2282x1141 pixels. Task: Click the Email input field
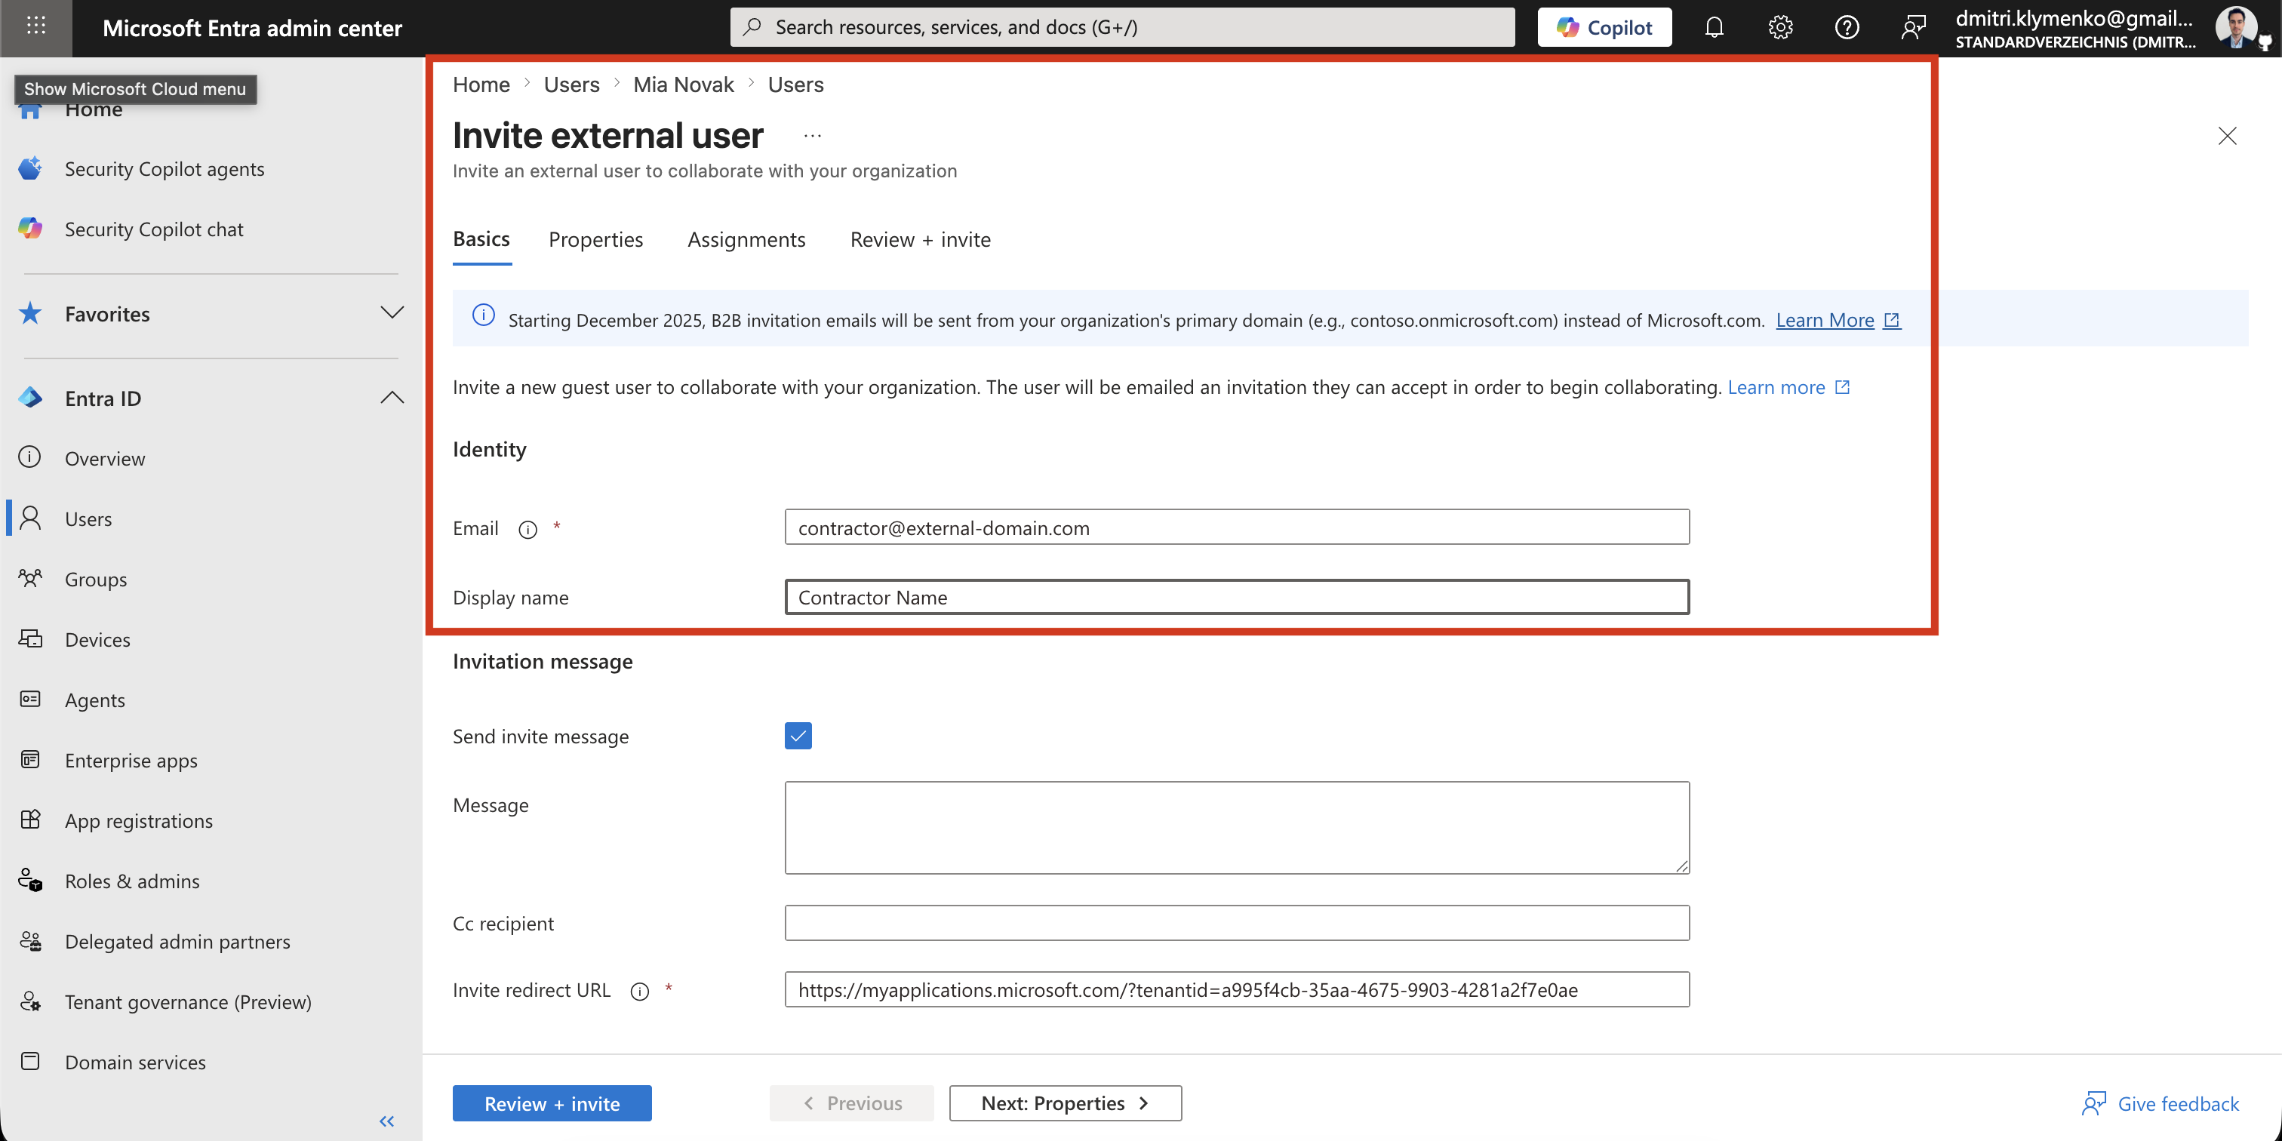click(x=1237, y=527)
